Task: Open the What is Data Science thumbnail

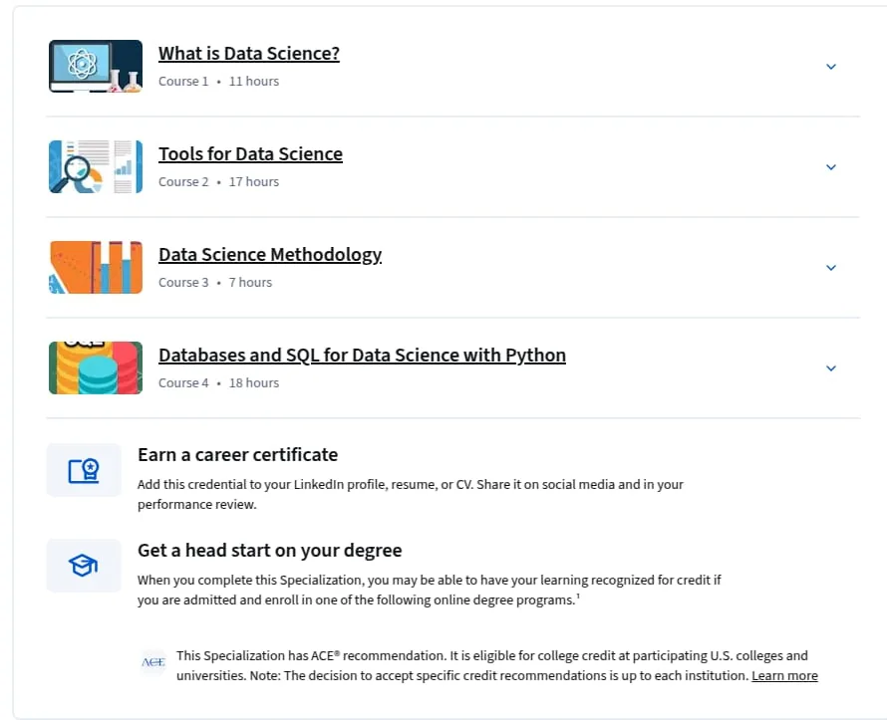Action: pos(96,66)
